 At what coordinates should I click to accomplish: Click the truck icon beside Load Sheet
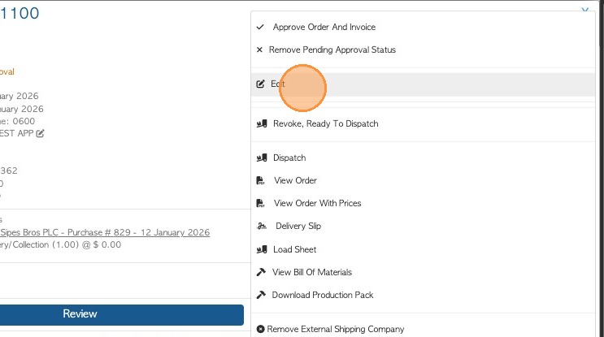(262, 249)
